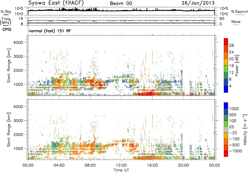Image resolution: width=248 pixels, height=172 pixels.
Task: Click the '08:00' time tick label
Action: coord(90,165)
